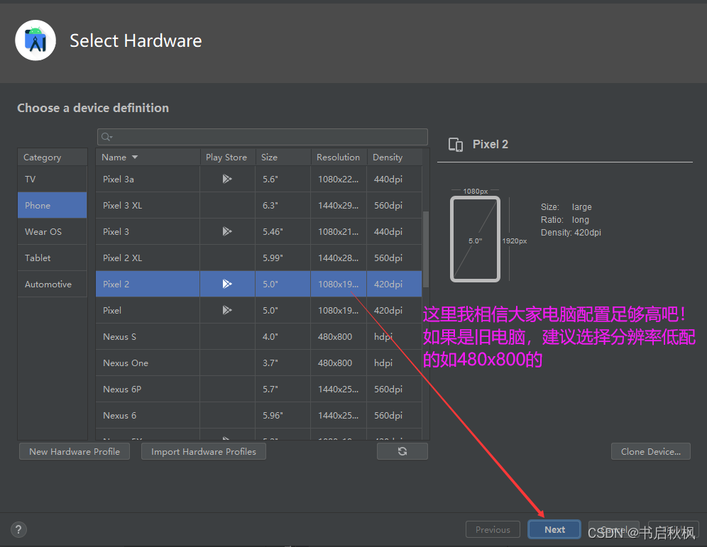Click Play Store icon in the Pixel 5.0" row
The image size is (707, 547).
click(x=227, y=310)
